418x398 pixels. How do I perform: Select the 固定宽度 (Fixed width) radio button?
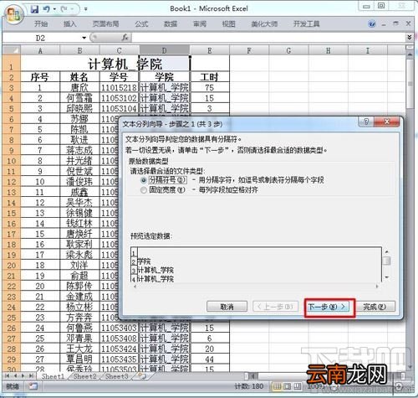(144, 190)
